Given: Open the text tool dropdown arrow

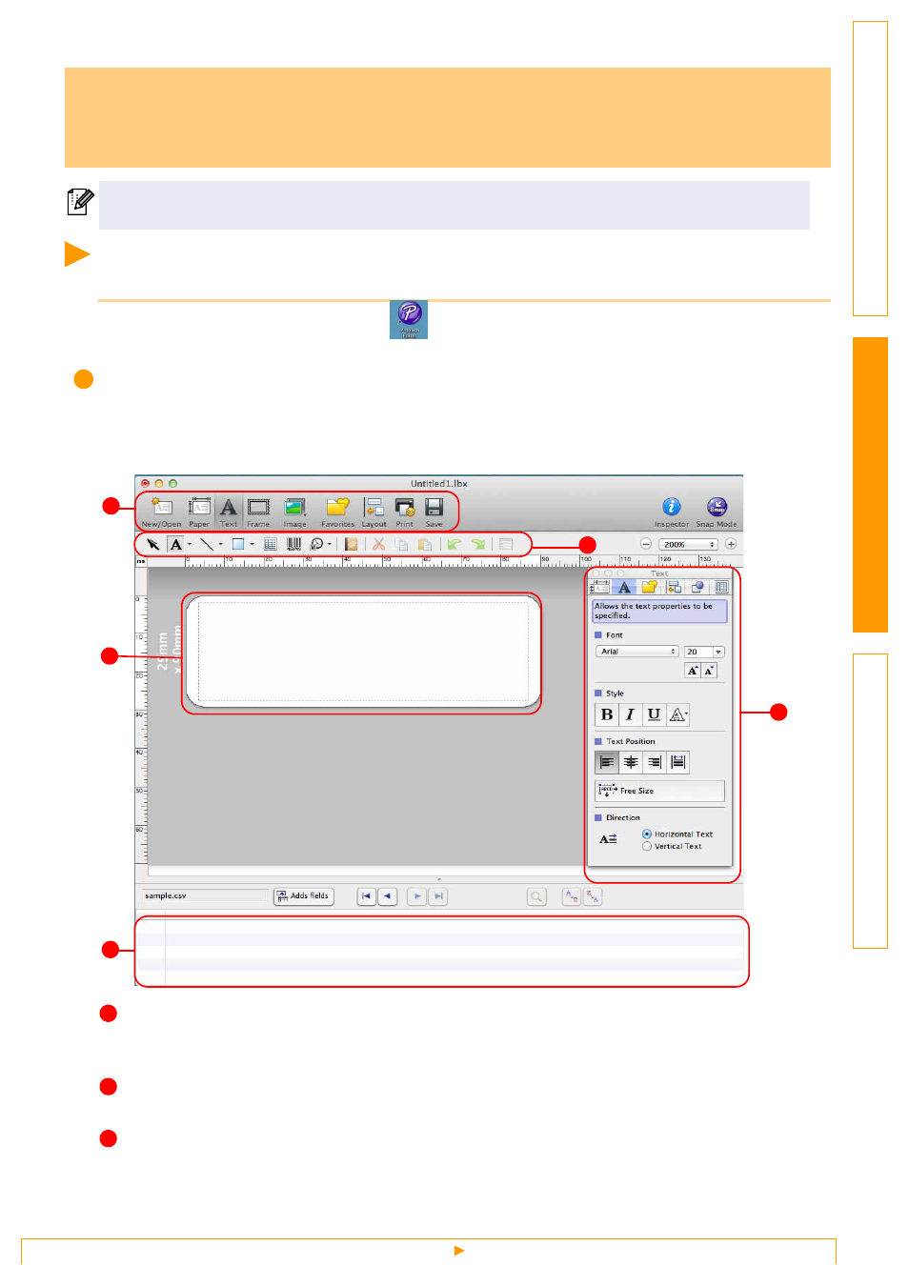Looking at the screenshot, I should (190, 544).
